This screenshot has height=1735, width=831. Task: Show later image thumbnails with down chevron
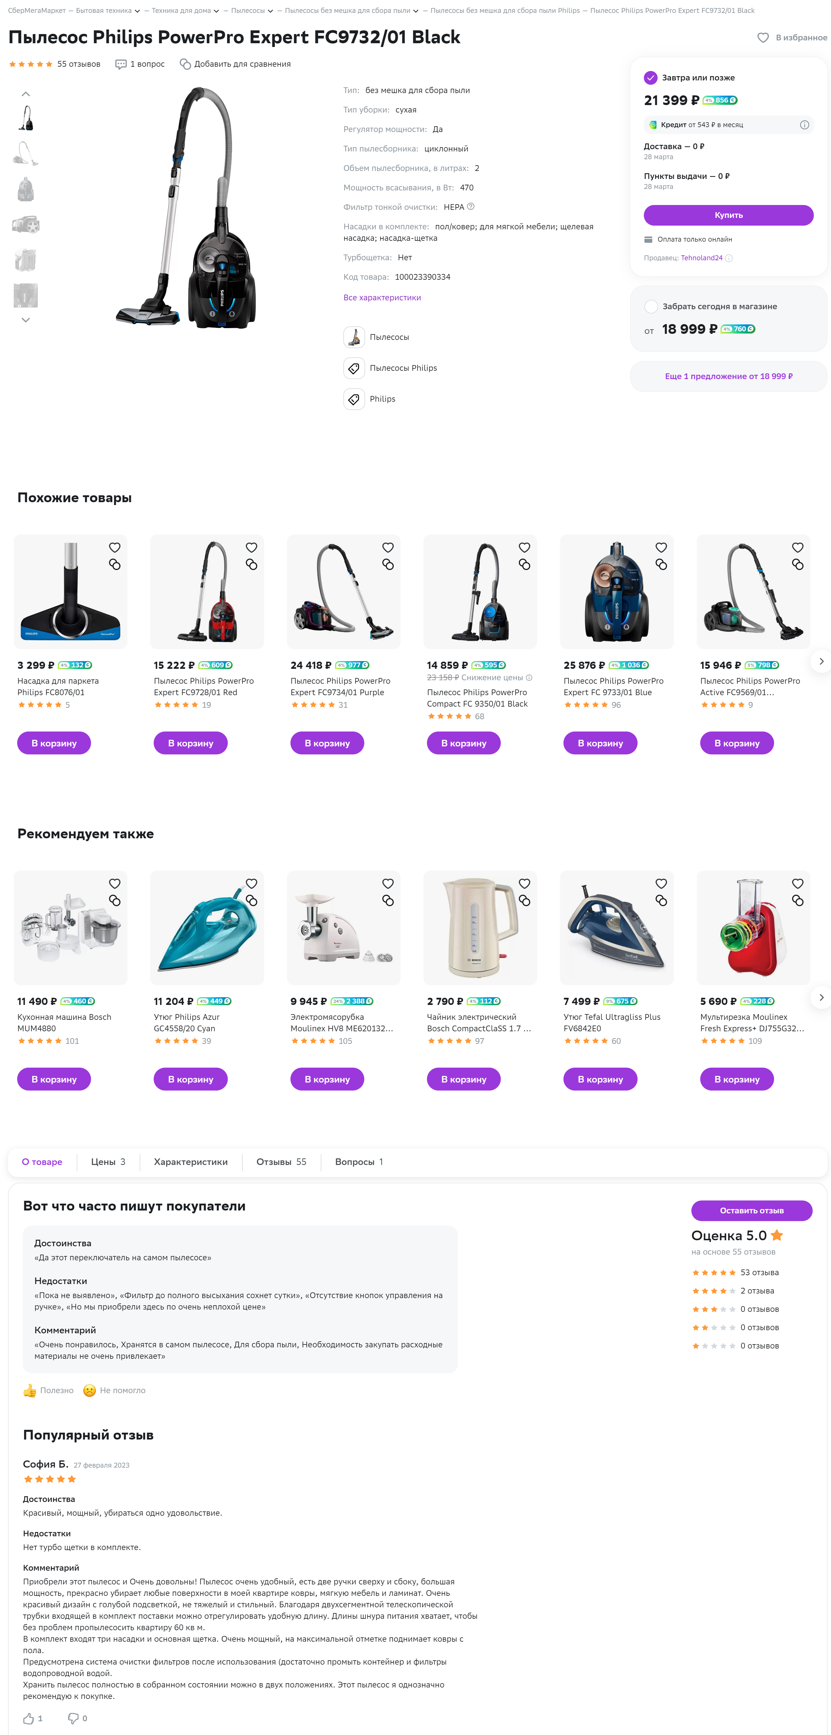(25, 320)
